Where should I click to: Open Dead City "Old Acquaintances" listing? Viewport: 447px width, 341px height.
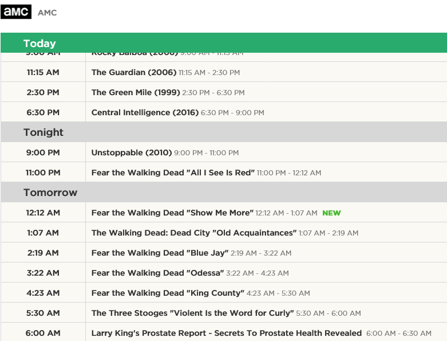(193, 233)
